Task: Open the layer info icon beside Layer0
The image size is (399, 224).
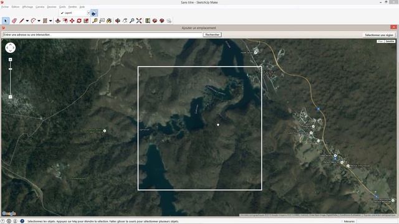Action: pyautogui.click(x=94, y=13)
